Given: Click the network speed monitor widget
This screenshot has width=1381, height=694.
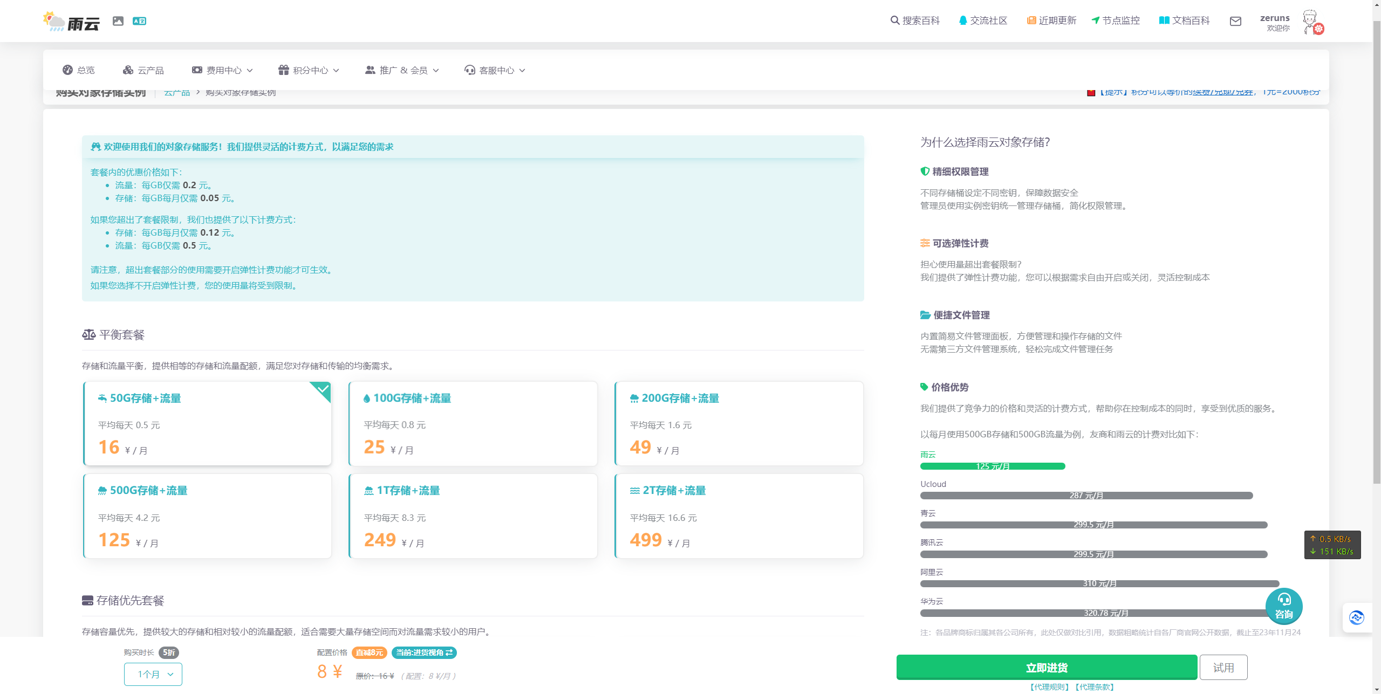Looking at the screenshot, I should point(1332,545).
